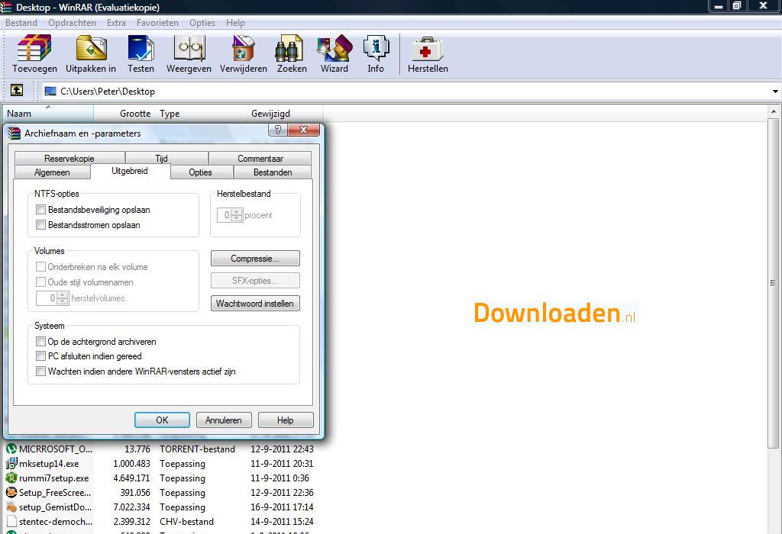Enable Bestandsstromen opslaan
Image resolution: width=782 pixels, height=534 pixels.
(41, 224)
